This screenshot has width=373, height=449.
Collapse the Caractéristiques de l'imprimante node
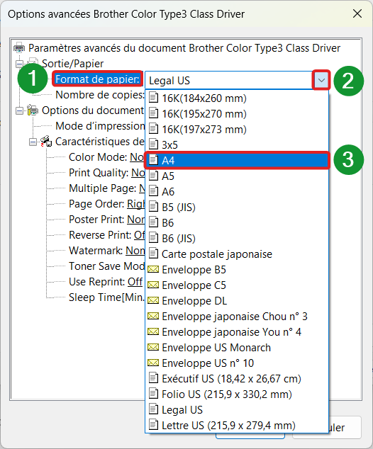click(x=33, y=142)
